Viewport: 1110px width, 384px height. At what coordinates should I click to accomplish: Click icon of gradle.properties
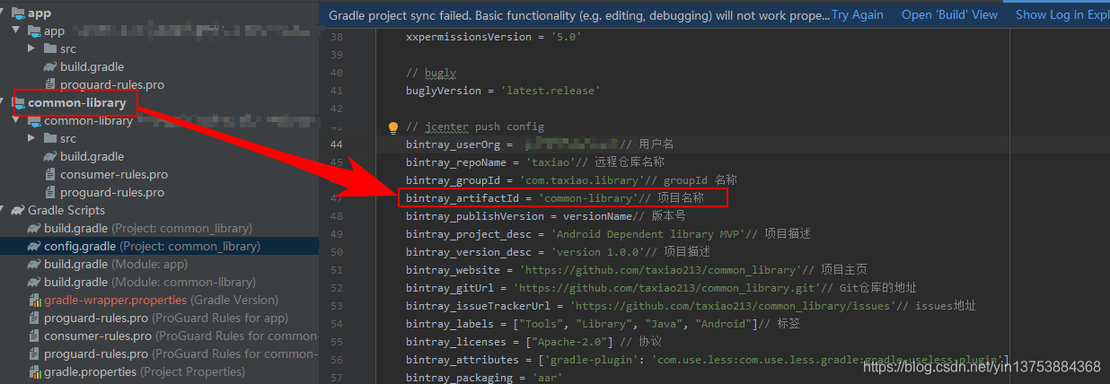35,371
